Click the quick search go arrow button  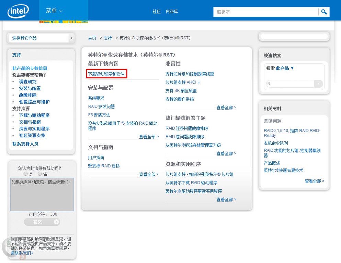(319, 84)
